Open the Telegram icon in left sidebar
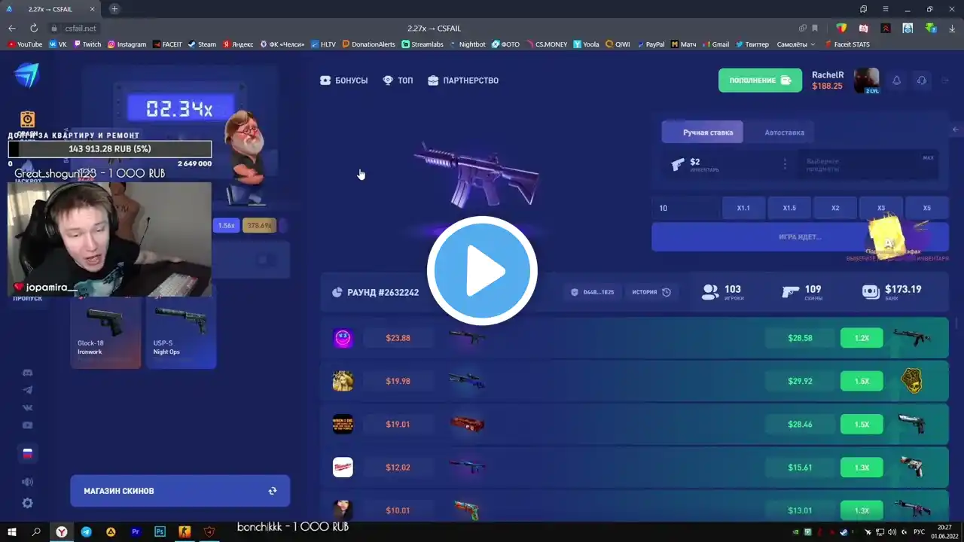Screen dimensions: 964x542 28,390
